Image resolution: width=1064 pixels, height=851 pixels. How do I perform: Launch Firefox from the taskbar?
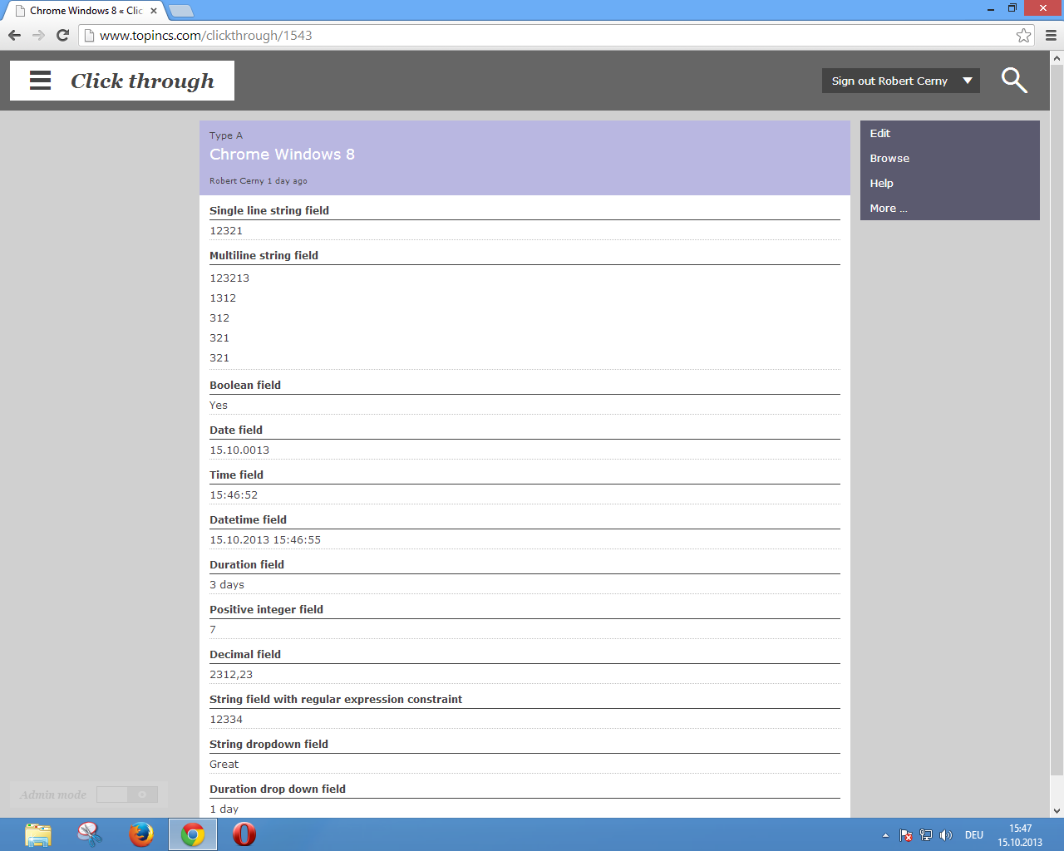point(141,834)
